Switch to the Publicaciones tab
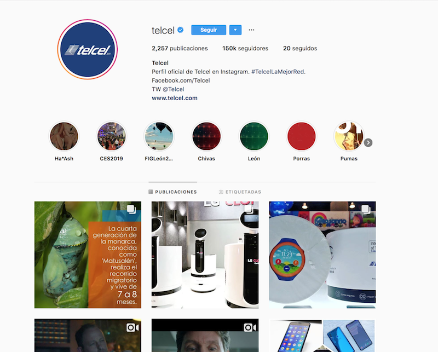438x352 pixels. pyautogui.click(x=172, y=192)
